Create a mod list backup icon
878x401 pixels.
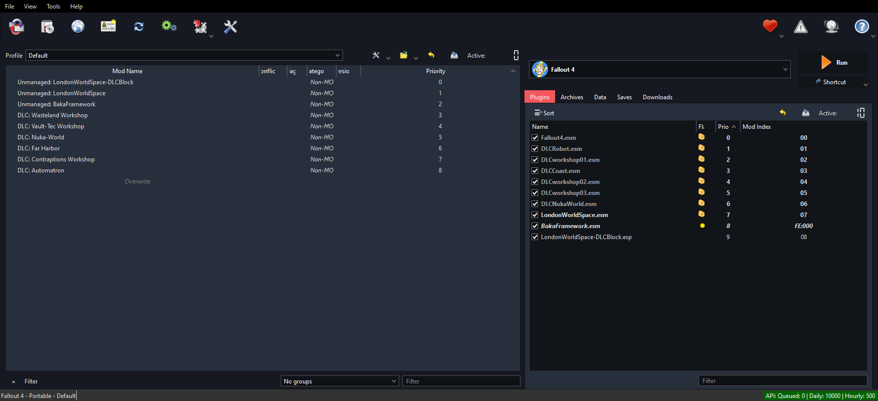454,55
